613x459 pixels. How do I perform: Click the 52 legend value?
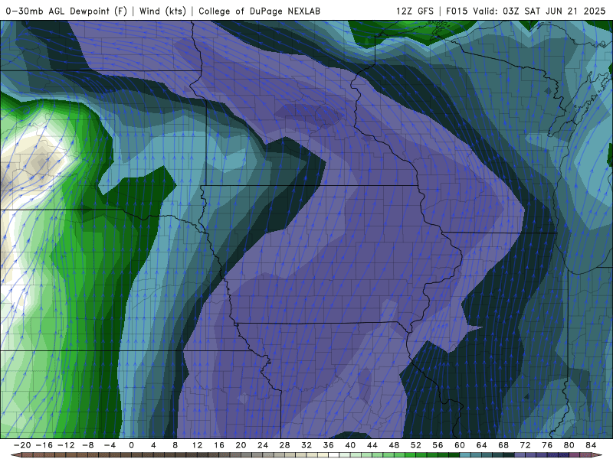click(416, 445)
